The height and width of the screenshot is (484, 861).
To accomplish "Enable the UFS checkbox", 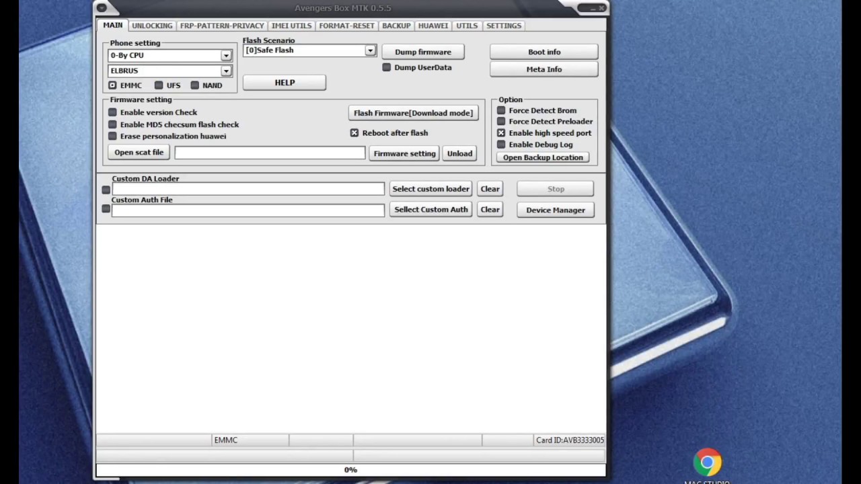I will pyautogui.click(x=158, y=85).
